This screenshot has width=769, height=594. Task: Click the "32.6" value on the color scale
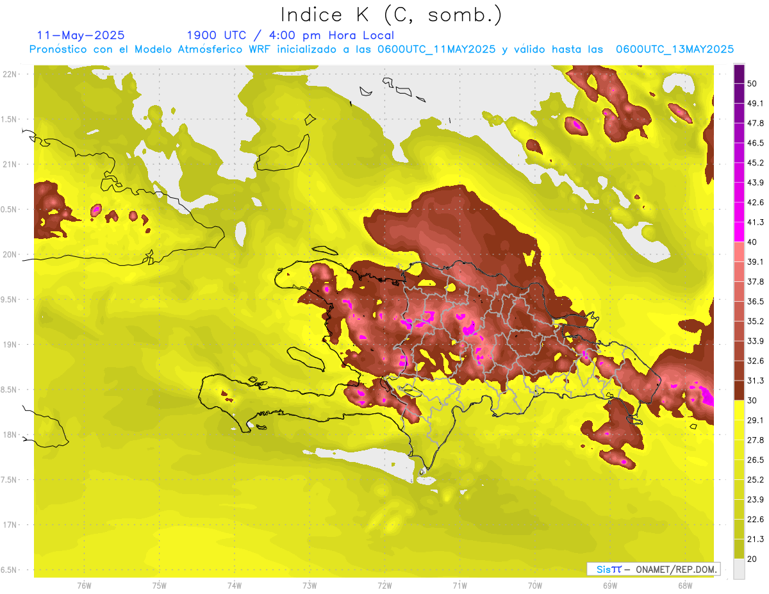point(756,361)
